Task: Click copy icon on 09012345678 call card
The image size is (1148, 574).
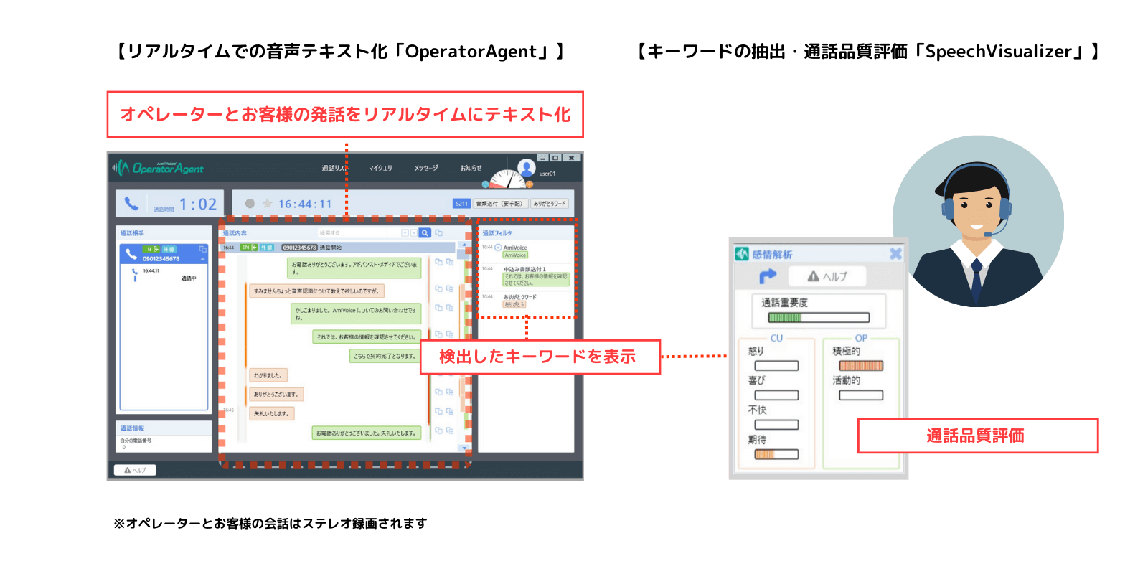Action: [202, 250]
